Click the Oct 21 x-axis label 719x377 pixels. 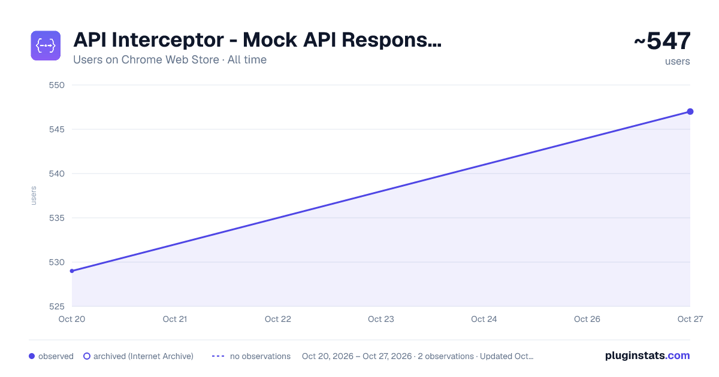point(175,319)
